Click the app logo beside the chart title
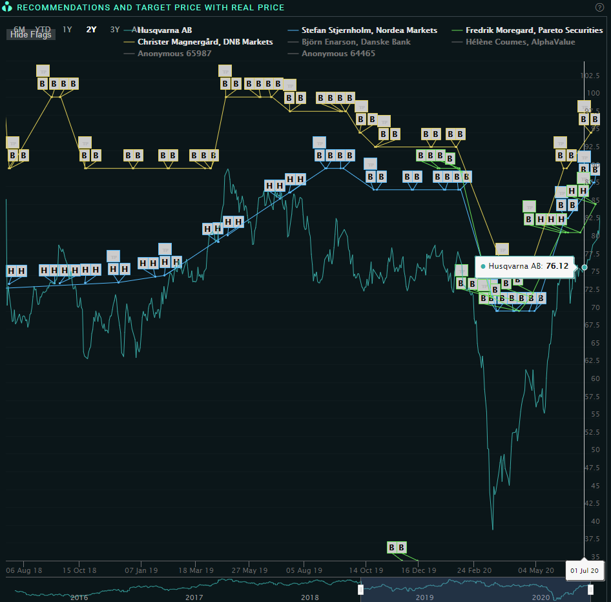This screenshot has height=602, width=611. tap(7, 7)
